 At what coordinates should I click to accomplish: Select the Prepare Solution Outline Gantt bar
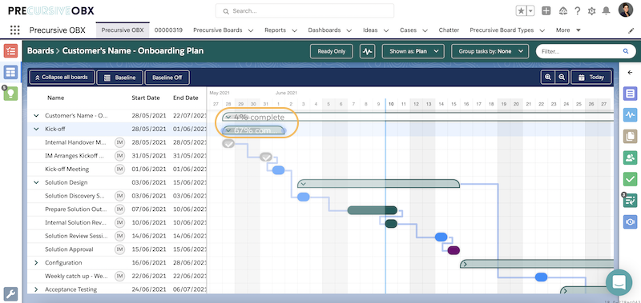tap(373, 210)
